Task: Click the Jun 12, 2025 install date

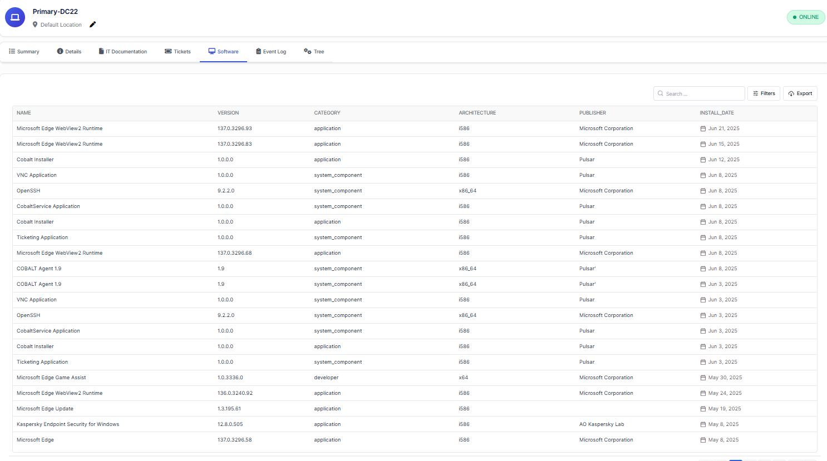Action: 724,160
